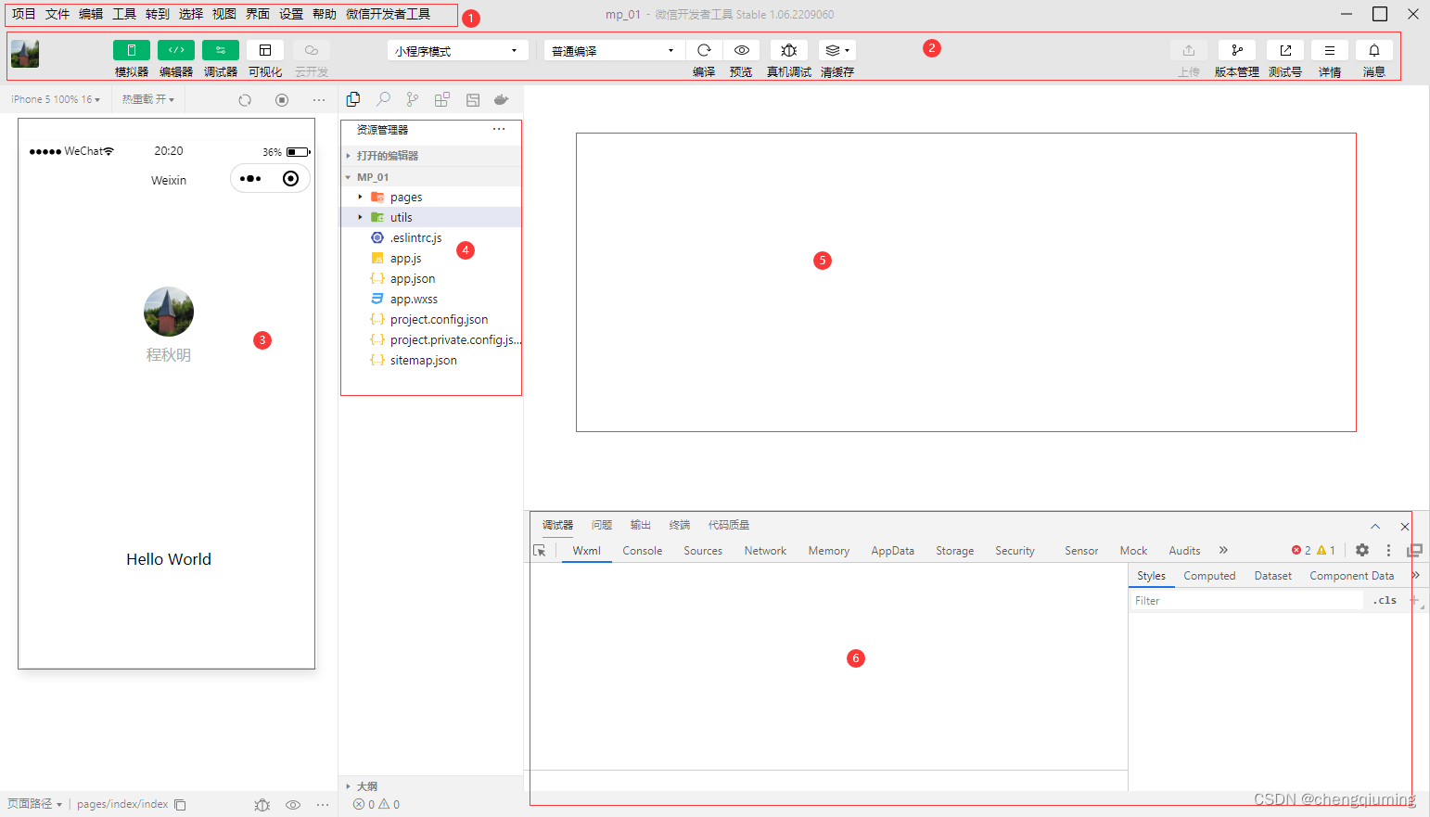Click the simulator stop icon
Image resolution: width=1430 pixels, height=817 pixels.
tap(282, 100)
